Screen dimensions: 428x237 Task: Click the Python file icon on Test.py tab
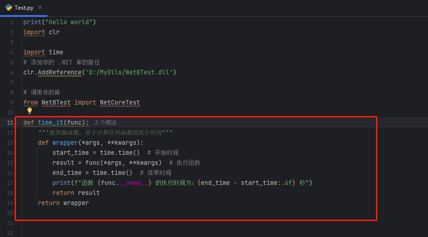[x=8, y=8]
